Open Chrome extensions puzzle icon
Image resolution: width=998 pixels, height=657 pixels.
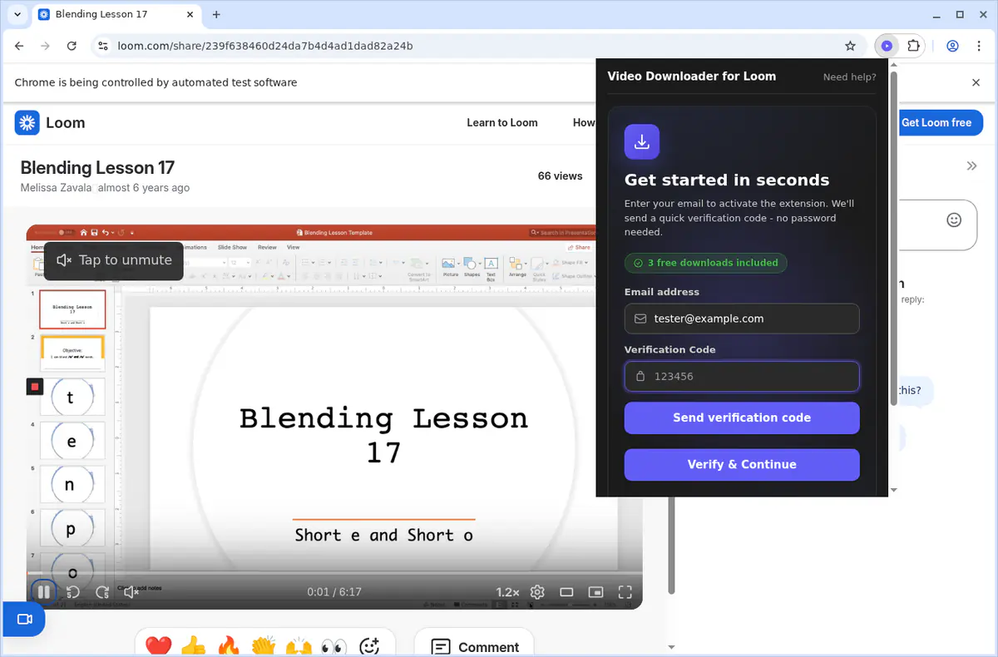click(x=913, y=46)
